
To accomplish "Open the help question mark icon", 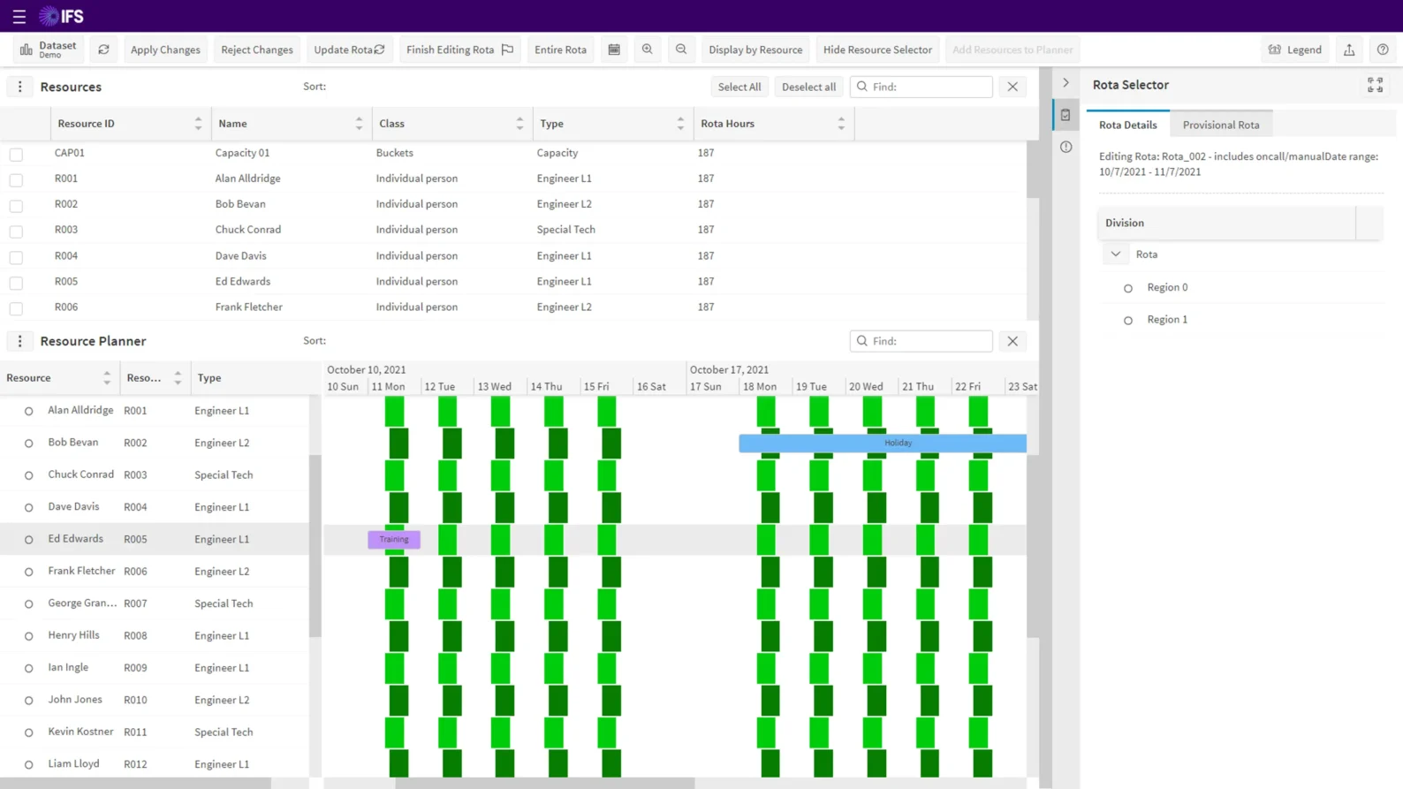I will [x=1383, y=49].
